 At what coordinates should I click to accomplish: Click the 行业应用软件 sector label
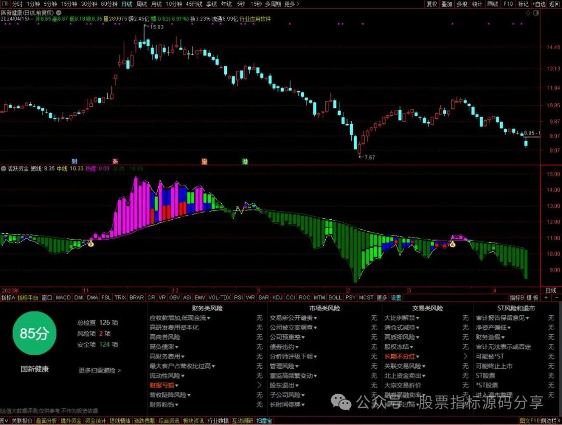(x=255, y=19)
